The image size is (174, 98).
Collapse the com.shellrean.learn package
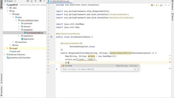pyautogui.click(x=16, y=20)
